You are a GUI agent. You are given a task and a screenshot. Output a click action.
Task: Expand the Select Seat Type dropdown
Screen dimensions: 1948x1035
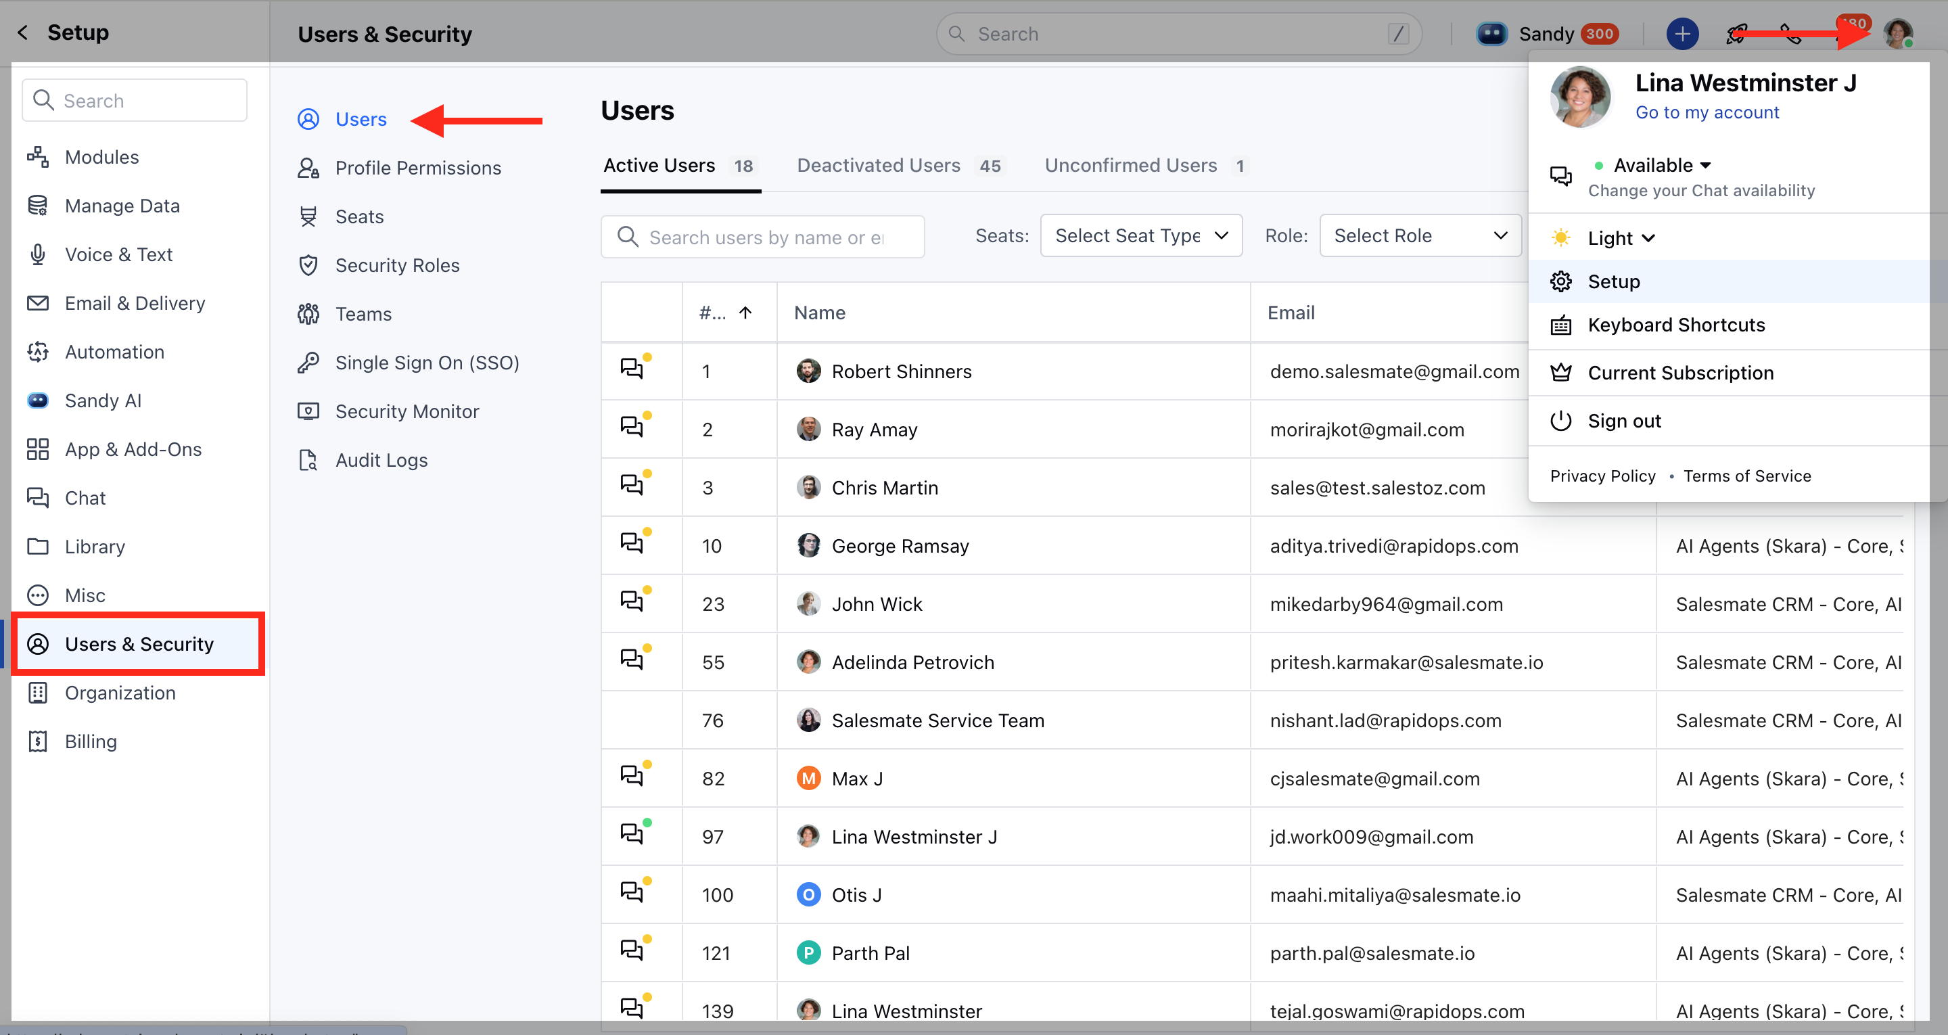point(1140,236)
